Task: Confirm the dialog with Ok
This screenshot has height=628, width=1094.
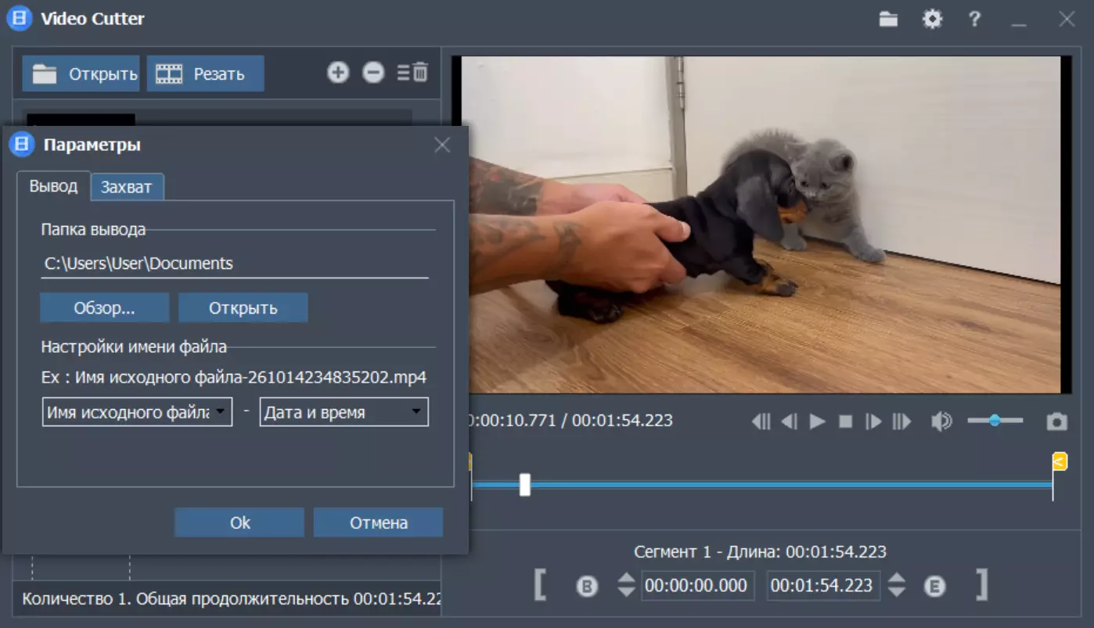Action: [239, 522]
